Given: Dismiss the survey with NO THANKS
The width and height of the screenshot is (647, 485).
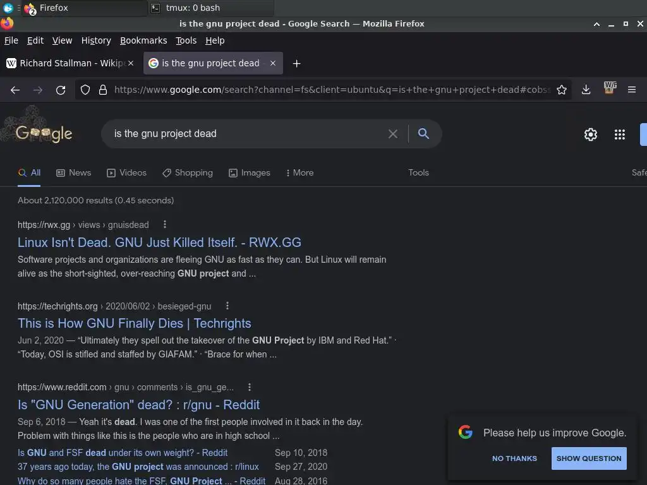Looking at the screenshot, I should [x=514, y=458].
